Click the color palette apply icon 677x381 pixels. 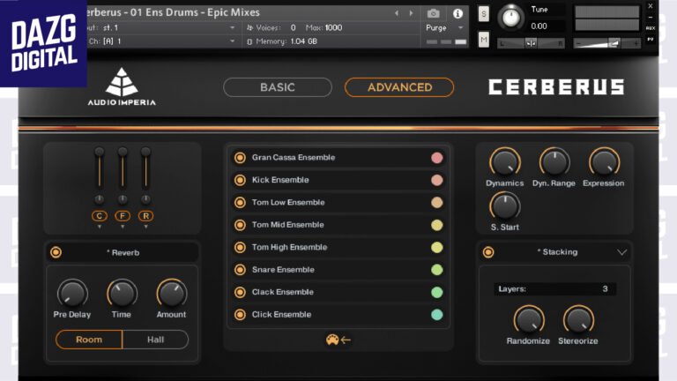tap(338, 340)
